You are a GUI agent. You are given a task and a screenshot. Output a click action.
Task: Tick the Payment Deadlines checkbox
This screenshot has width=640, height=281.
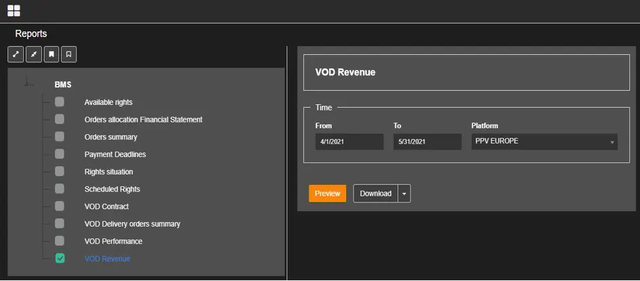pos(60,154)
